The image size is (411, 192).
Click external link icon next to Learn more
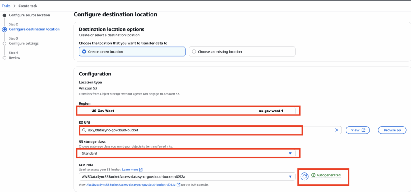[141, 170]
